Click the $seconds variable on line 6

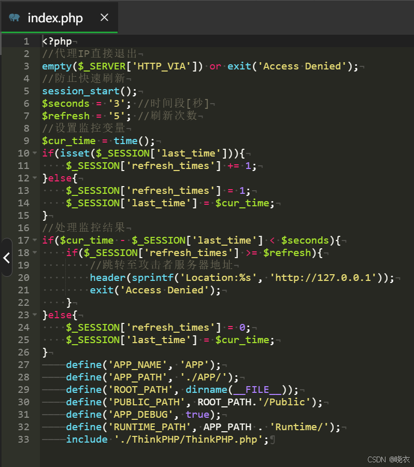point(66,104)
